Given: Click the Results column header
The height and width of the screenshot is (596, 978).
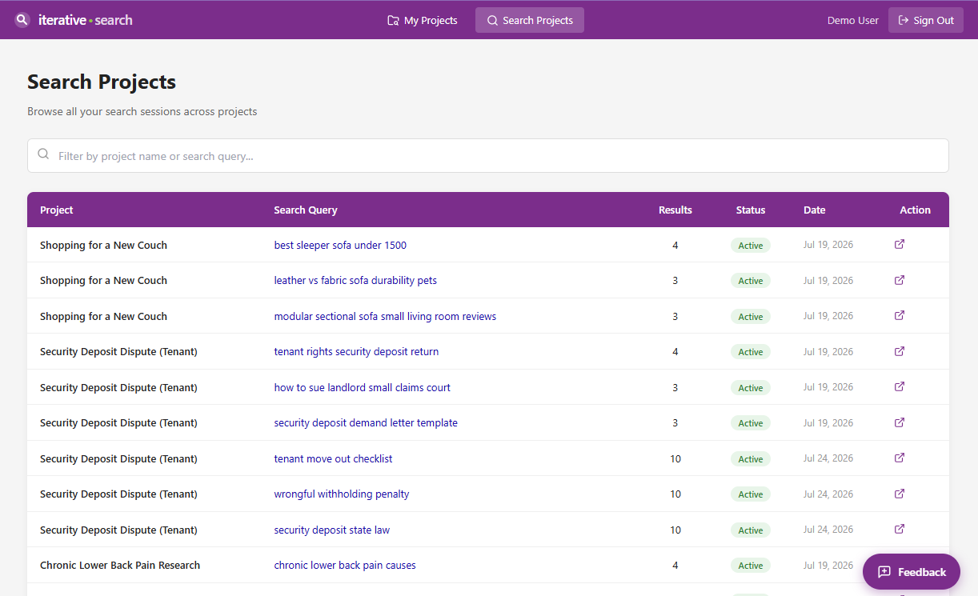Looking at the screenshot, I should pyautogui.click(x=675, y=210).
